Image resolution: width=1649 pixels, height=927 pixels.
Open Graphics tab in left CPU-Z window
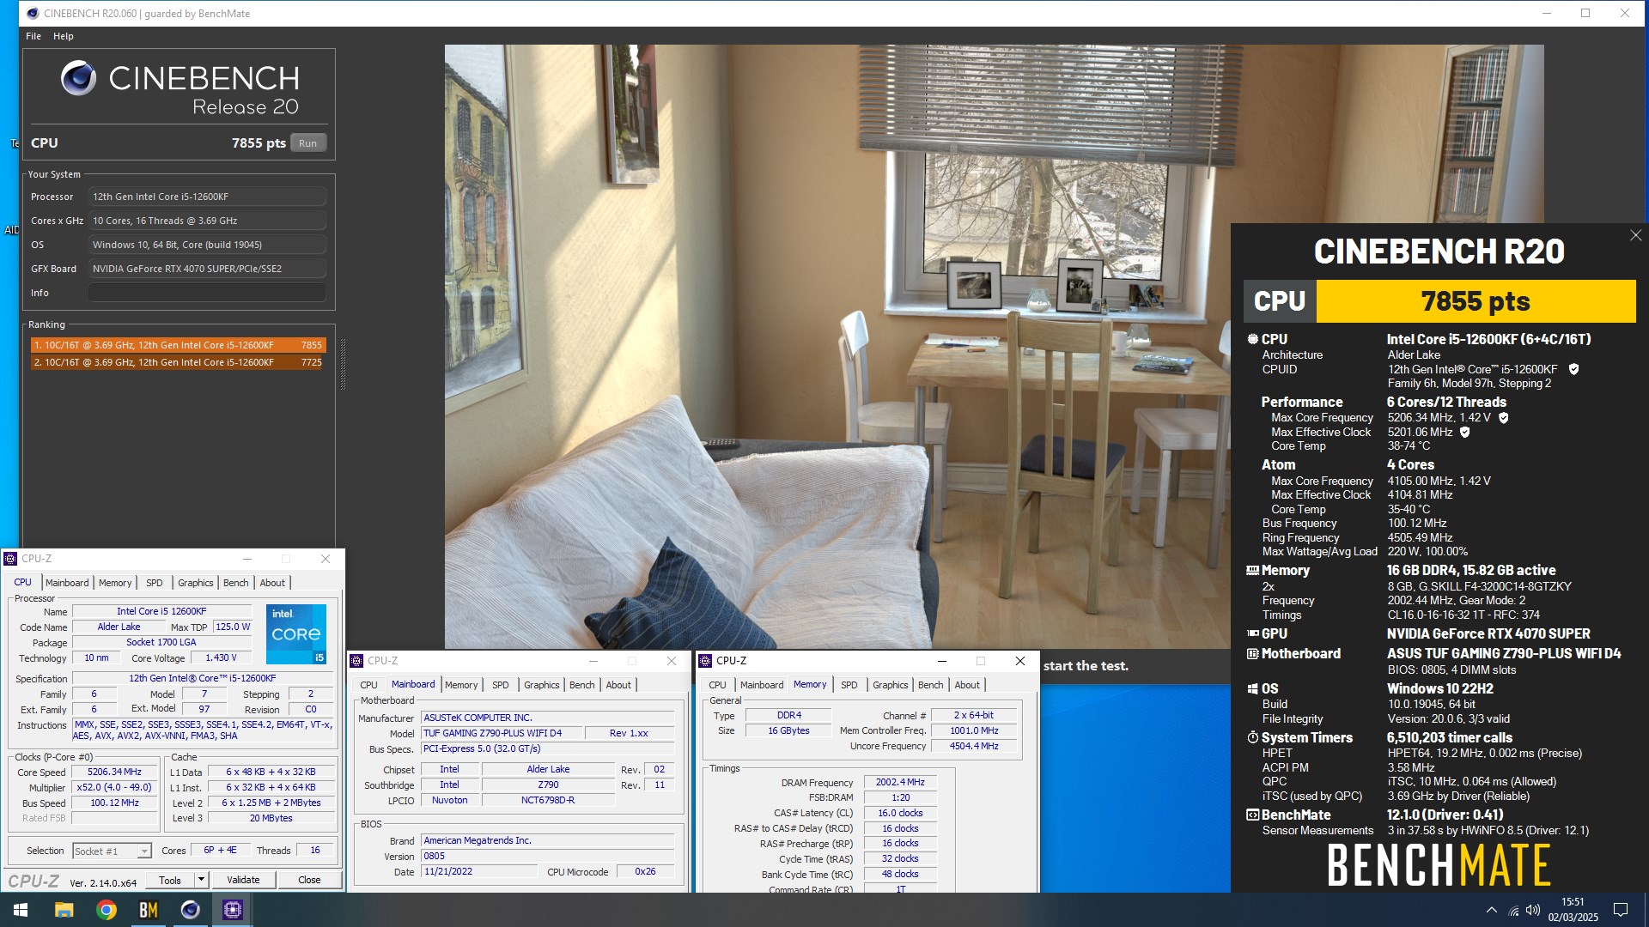[196, 583]
